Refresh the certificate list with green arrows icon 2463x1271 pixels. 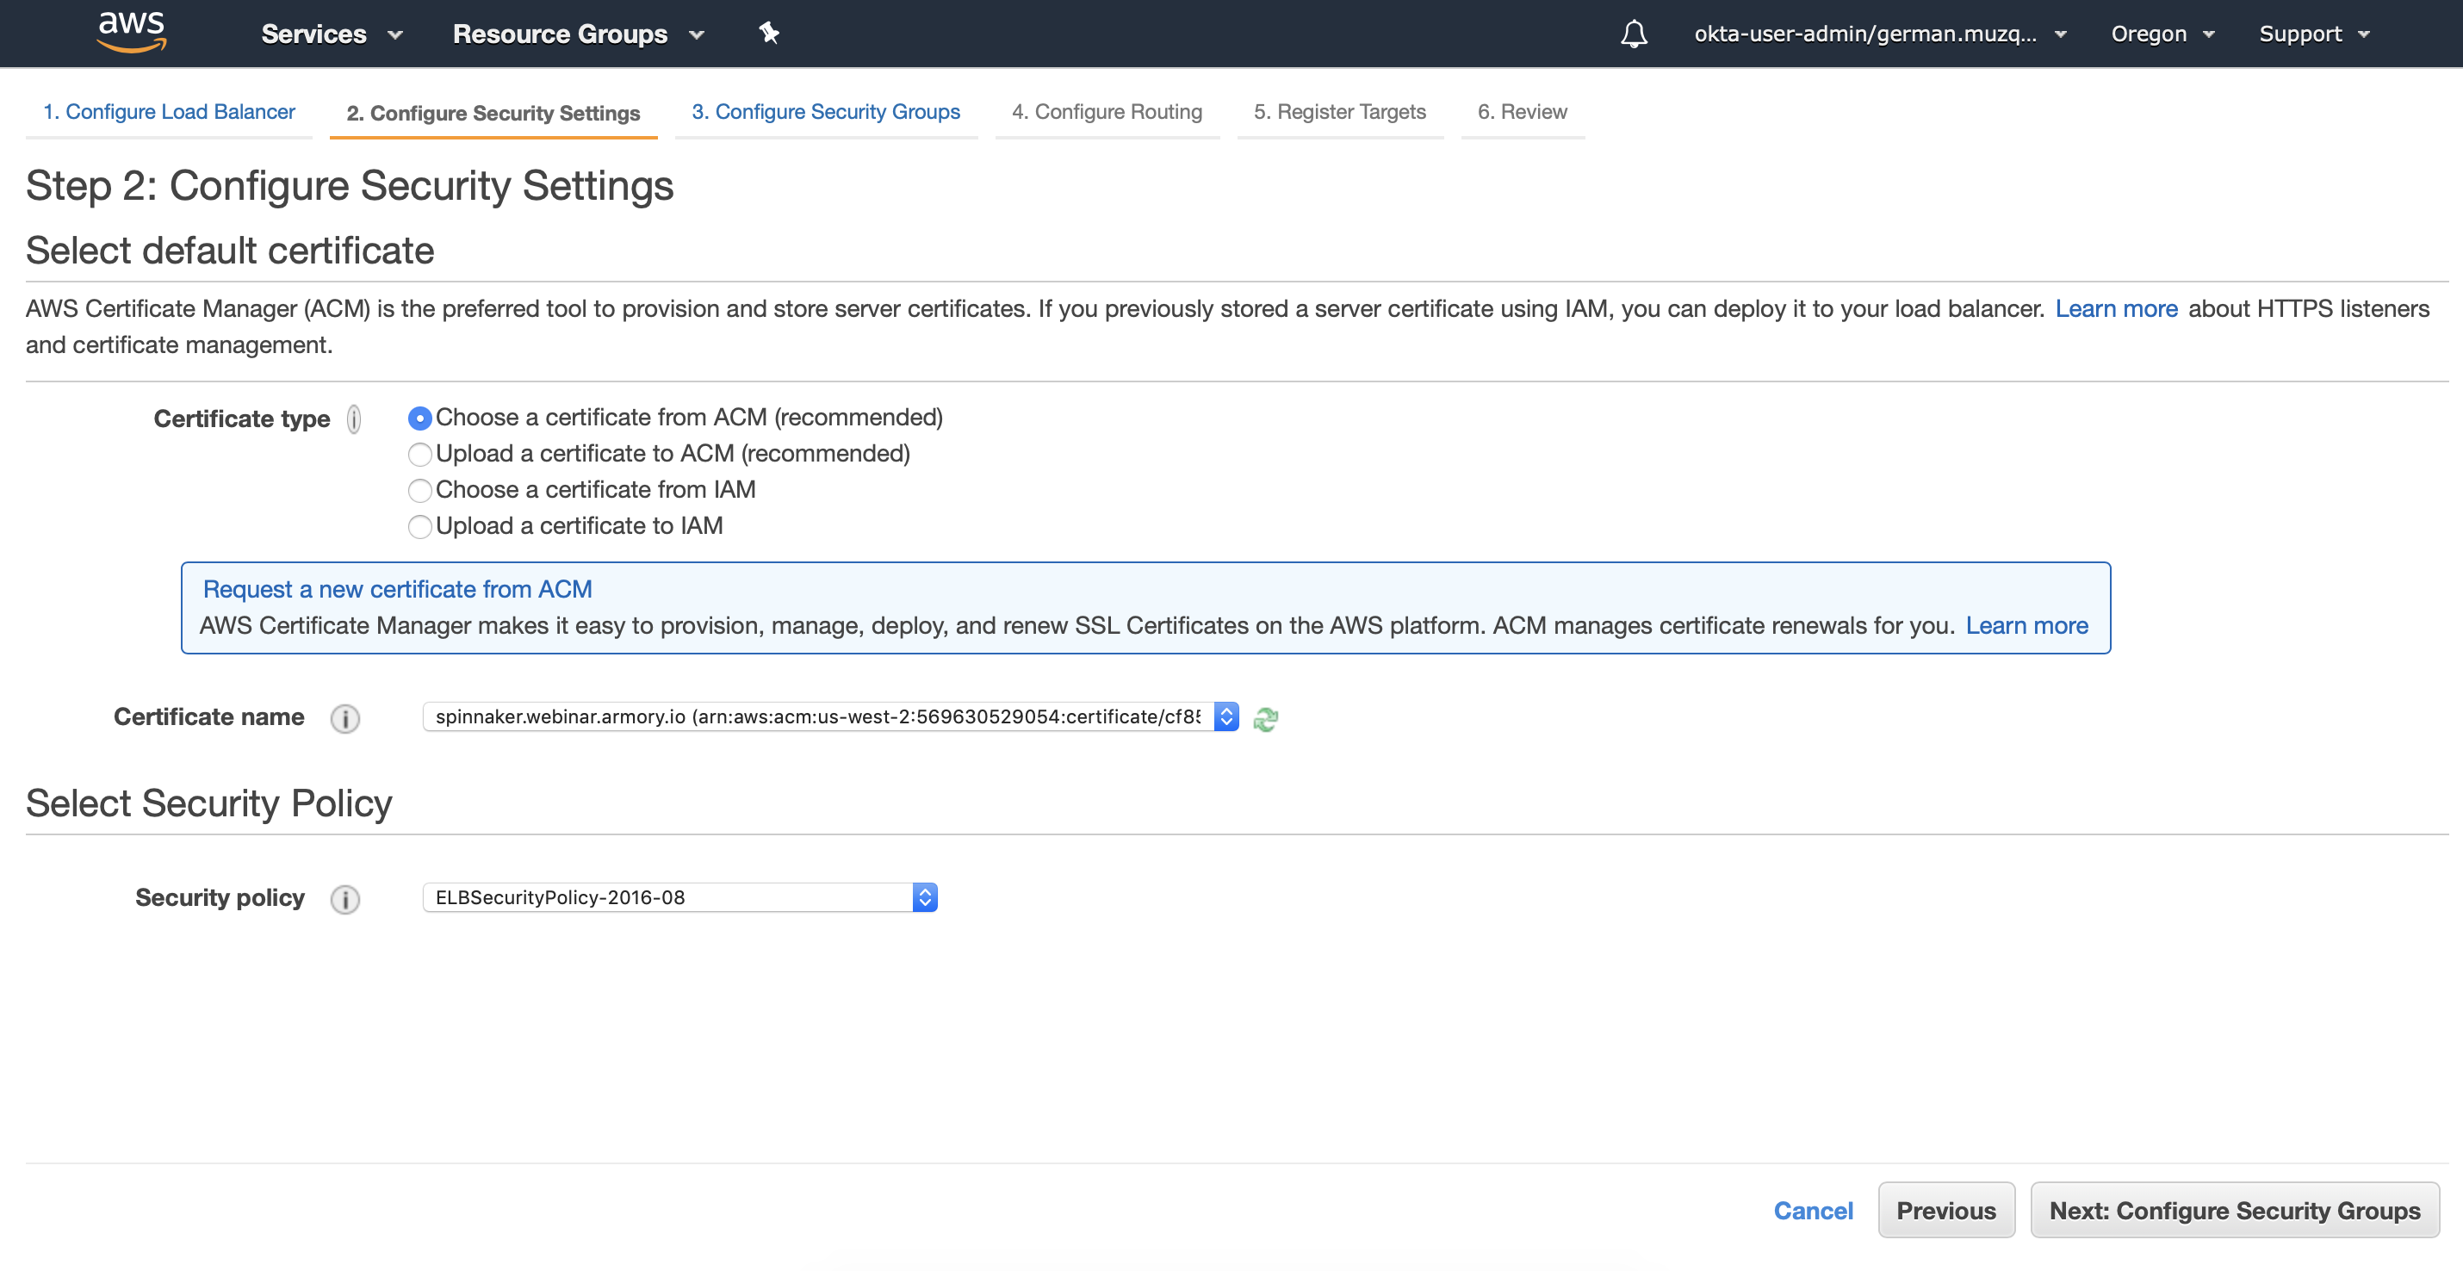click(x=1265, y=718)
